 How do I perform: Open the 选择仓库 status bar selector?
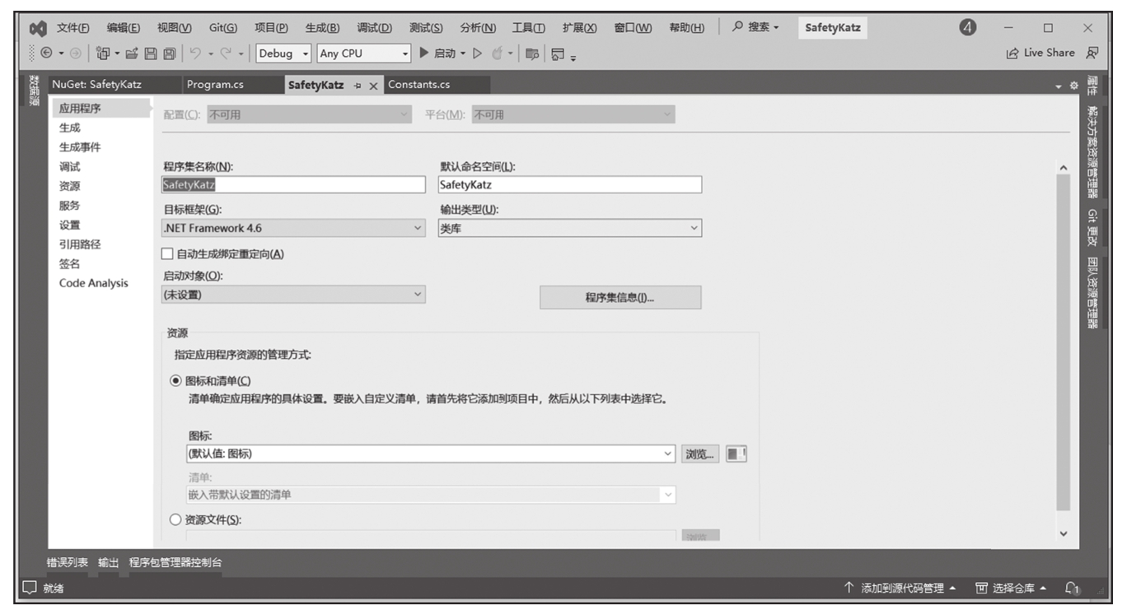1013,588
